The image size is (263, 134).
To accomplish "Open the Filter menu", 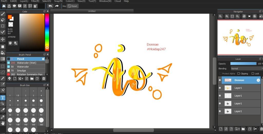I will (35, 1).
